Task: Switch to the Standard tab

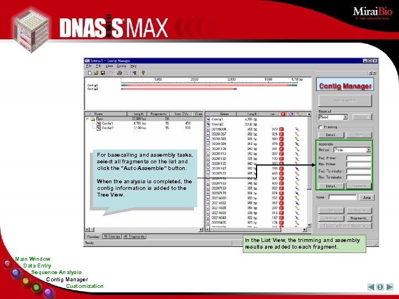Action: 93,236
